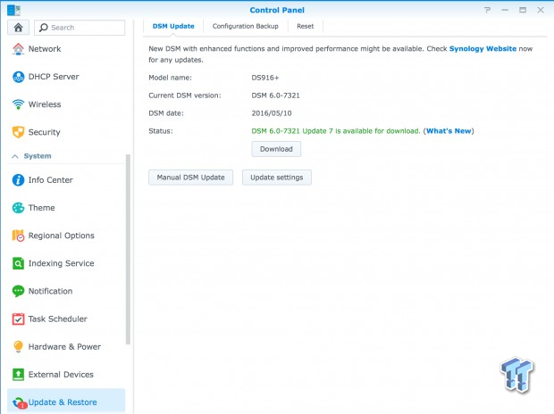Click the Network house icon

point(18,49)
